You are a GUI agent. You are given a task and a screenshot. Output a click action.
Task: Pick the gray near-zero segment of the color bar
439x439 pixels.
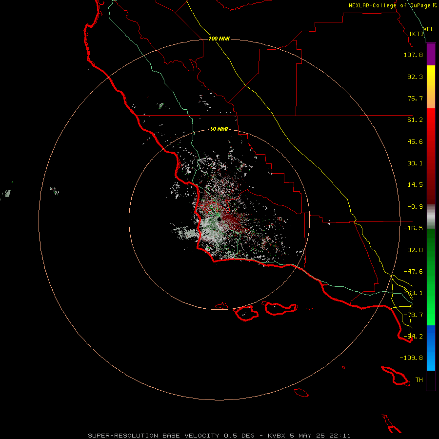[x=431, y=217]
